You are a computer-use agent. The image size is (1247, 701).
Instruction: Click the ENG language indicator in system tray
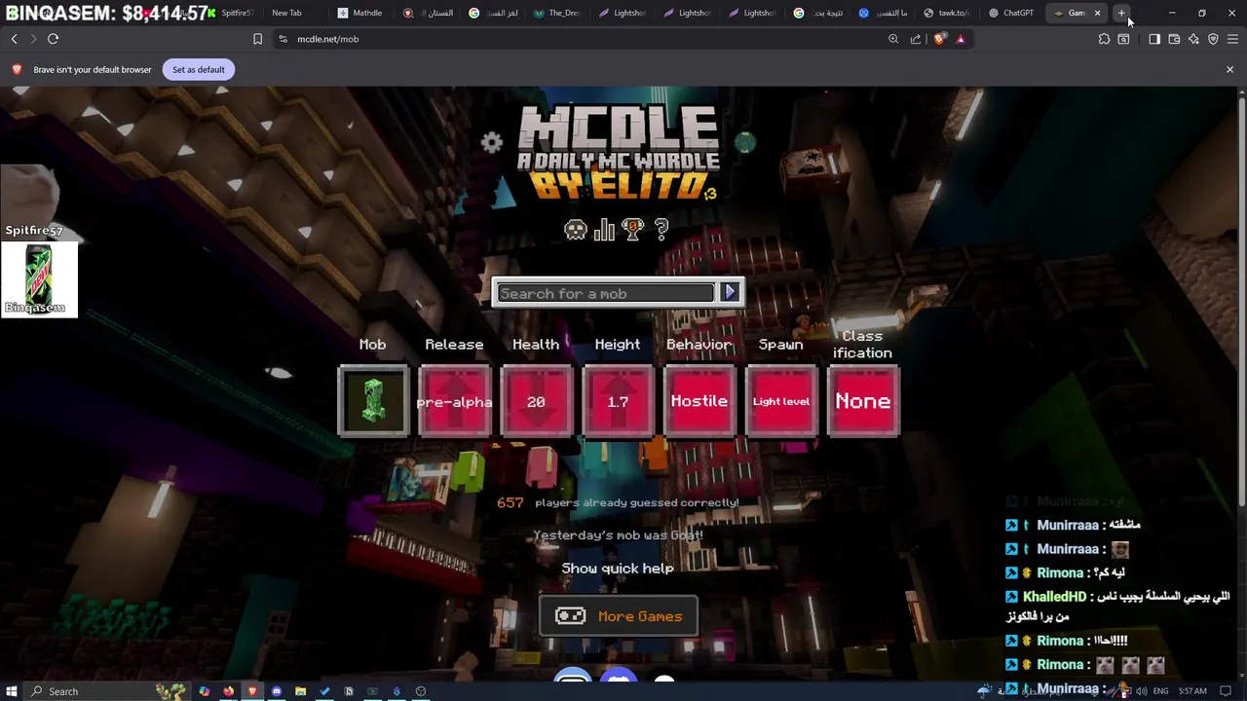(1160, 691)
